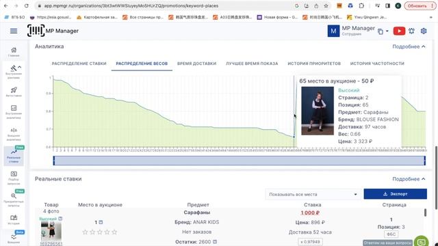
Task: Click chart range slider left handle
Action: [x=54, y=161]
